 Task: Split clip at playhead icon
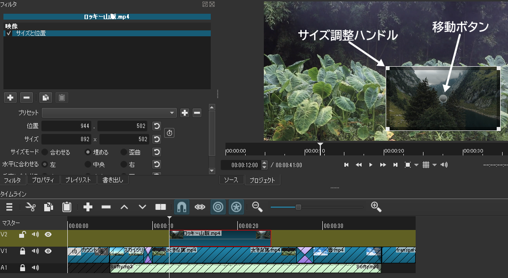click(x=161, y=207)
